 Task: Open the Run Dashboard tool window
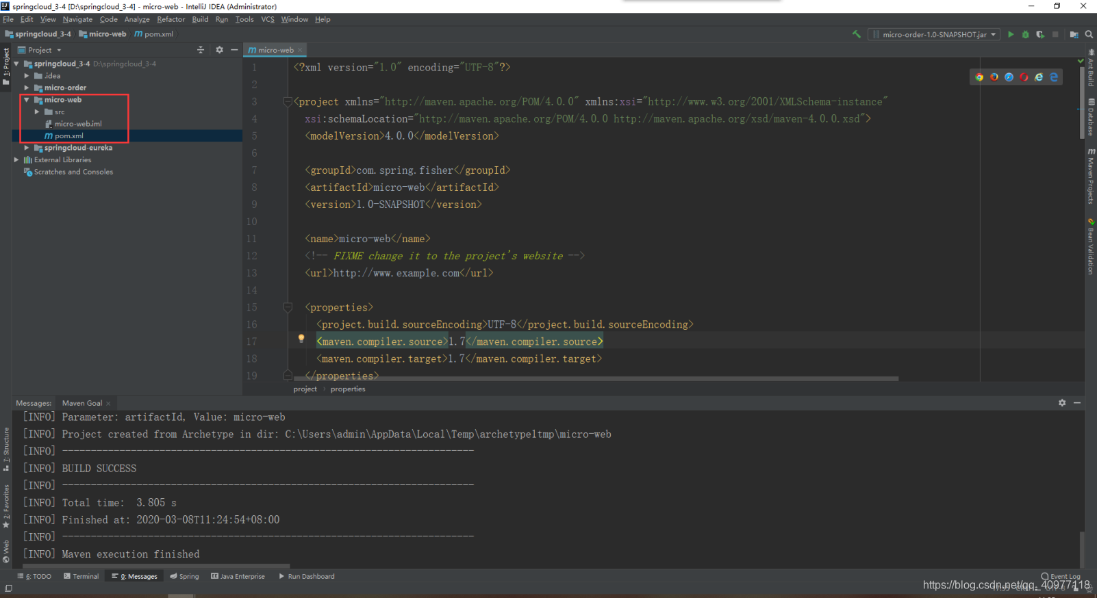306,576
